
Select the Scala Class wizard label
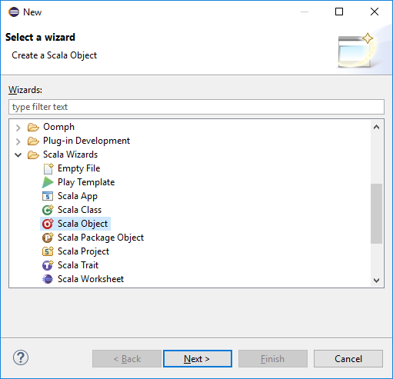point(79,210)
